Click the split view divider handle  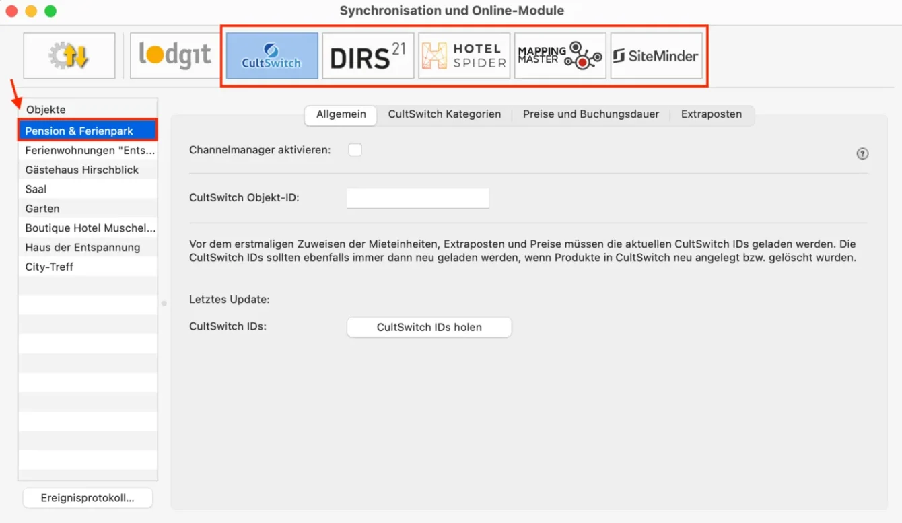164,304
